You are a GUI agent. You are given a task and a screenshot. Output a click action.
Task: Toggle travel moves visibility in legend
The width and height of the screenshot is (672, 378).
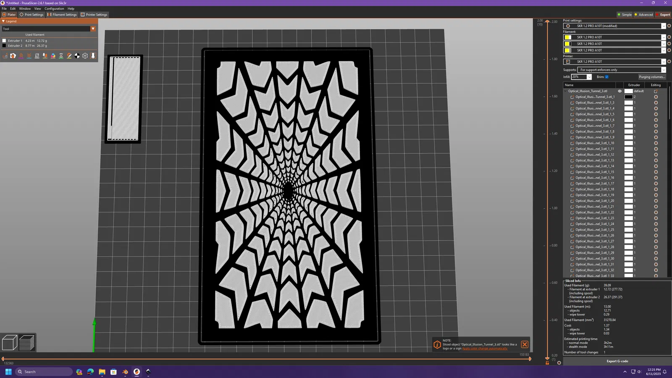(5, 55)
